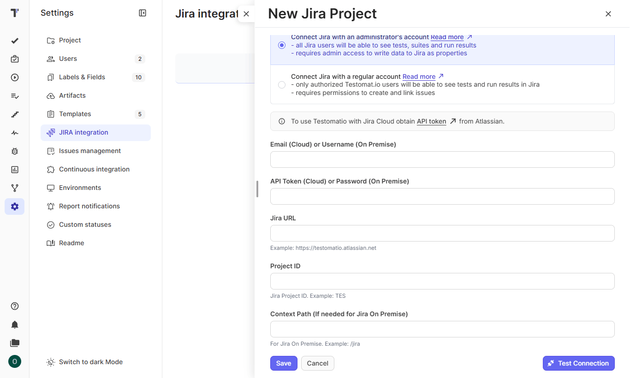Click the Users count badge 2
This screenshot has width=630, height=378.
click(140, 59)
